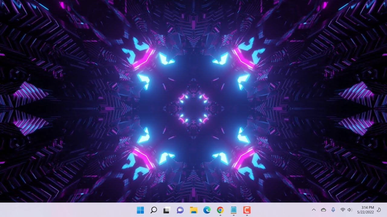Open calendar from the 3:14 PM clock
Screen dimensions: 387x217
366,210
